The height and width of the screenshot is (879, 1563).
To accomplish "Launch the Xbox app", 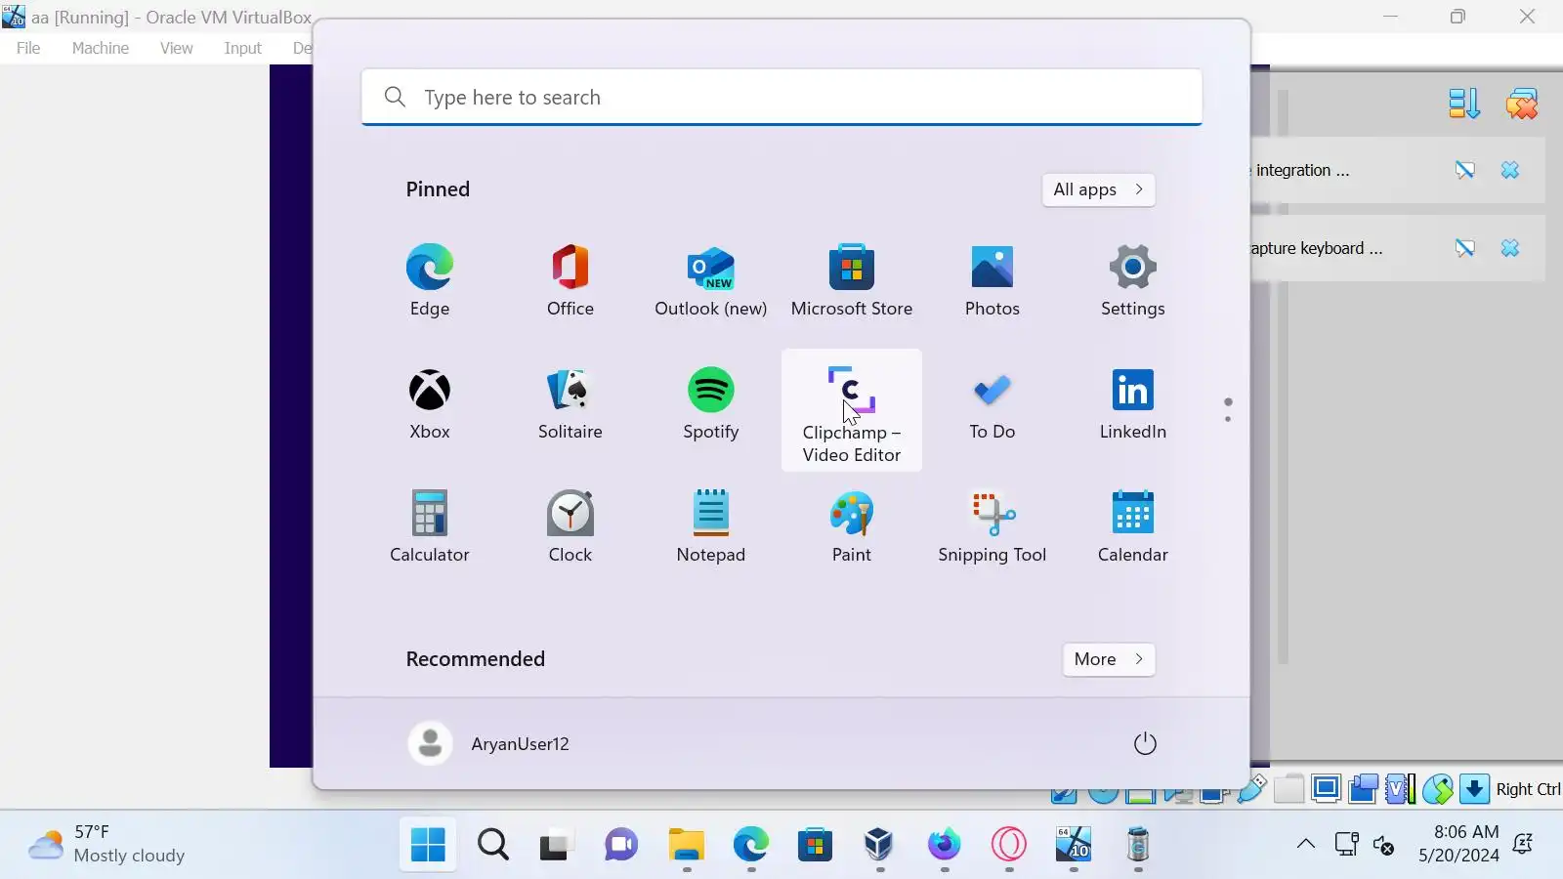I will 430,404.
